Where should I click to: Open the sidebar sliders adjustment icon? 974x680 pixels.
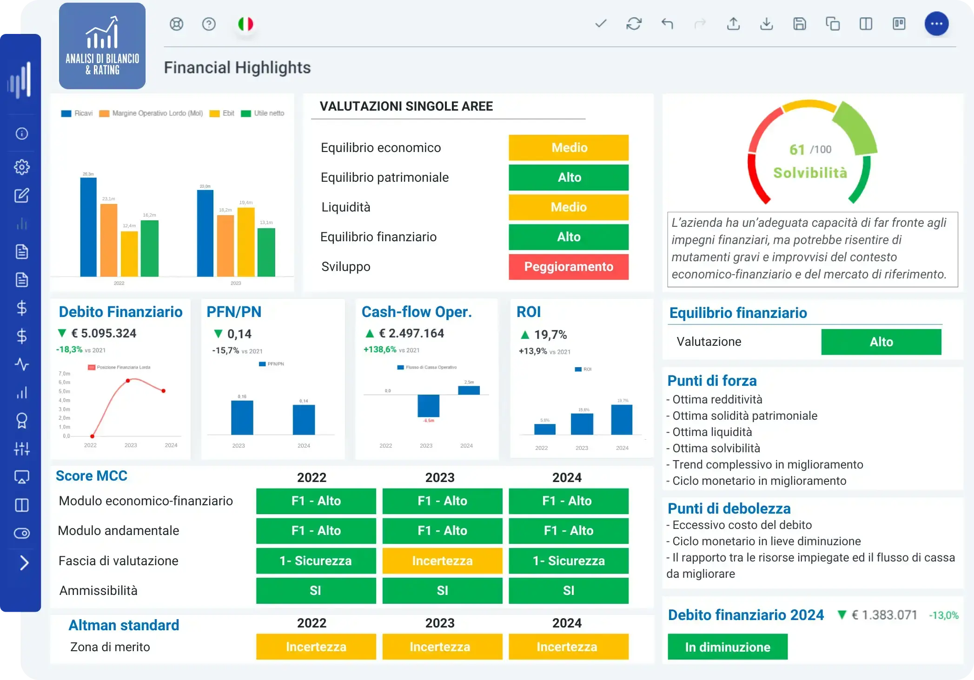pyautogui.click(x=22, y=449)
